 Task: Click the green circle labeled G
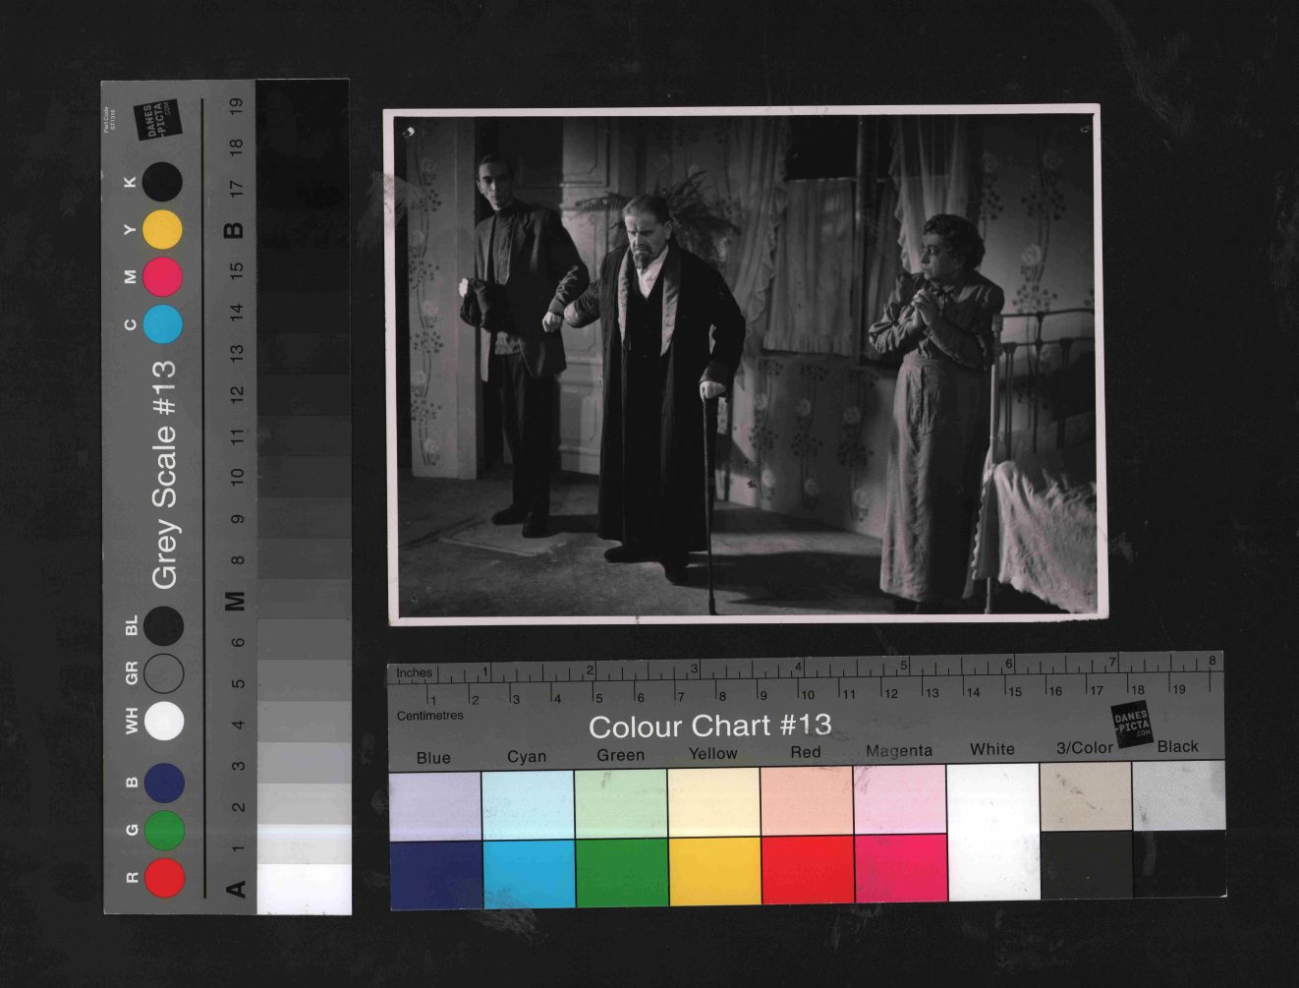164,830
